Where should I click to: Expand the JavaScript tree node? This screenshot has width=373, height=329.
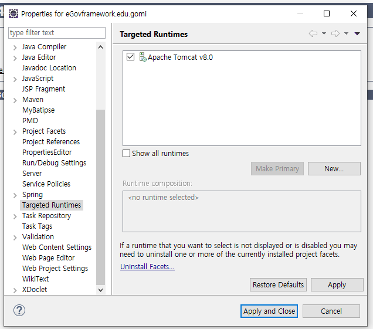[15, 79]
